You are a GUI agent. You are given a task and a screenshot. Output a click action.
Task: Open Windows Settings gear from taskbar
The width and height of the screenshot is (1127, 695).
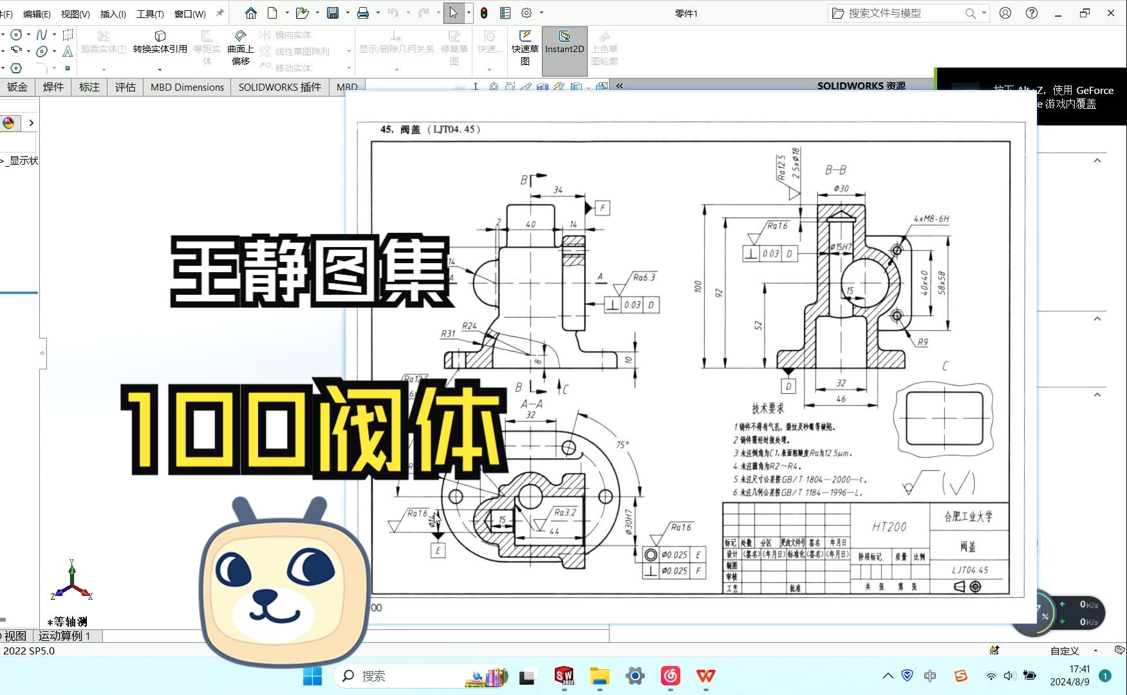[x=635, y=676]
